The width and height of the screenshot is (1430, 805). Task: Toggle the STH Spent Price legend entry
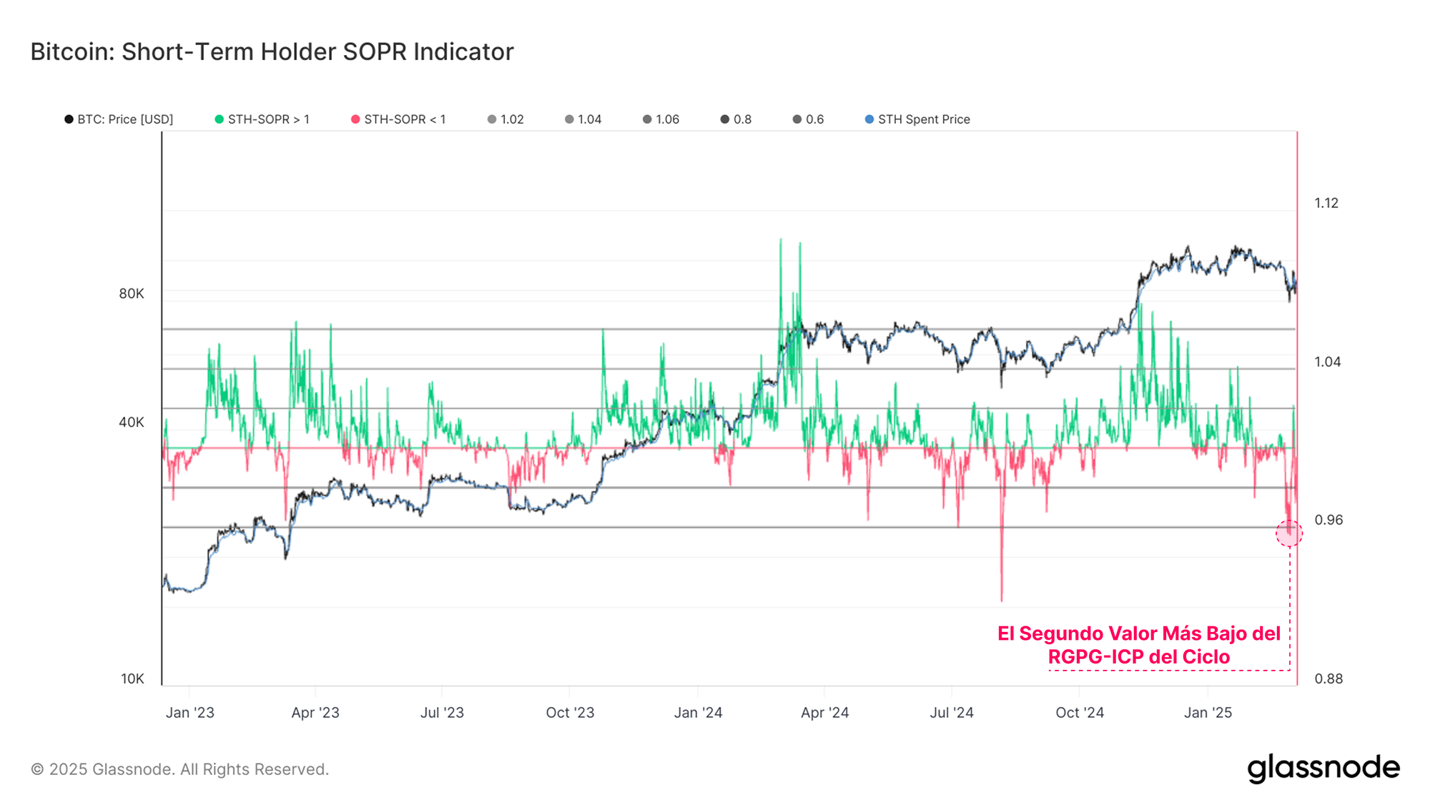[x=923, y=119]
